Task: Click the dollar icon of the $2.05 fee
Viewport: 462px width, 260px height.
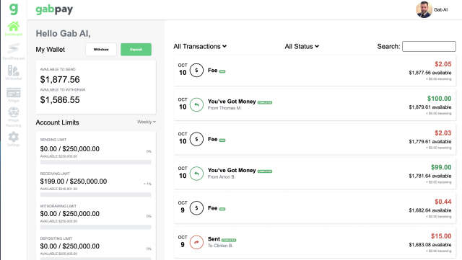Action: coord(196,71)
